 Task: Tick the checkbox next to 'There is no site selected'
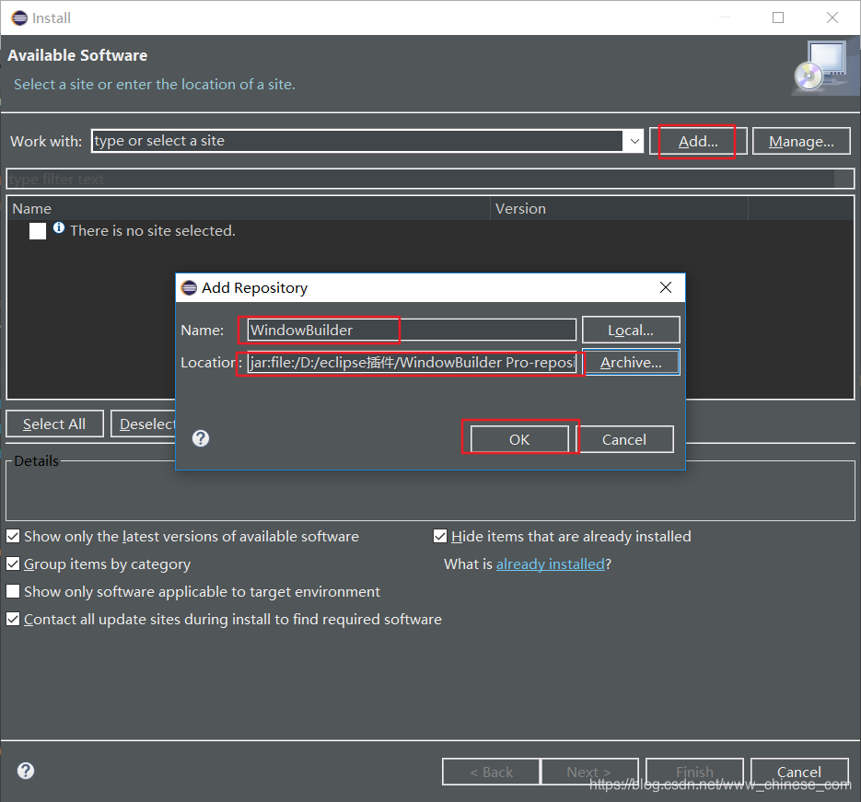(38, 231)
